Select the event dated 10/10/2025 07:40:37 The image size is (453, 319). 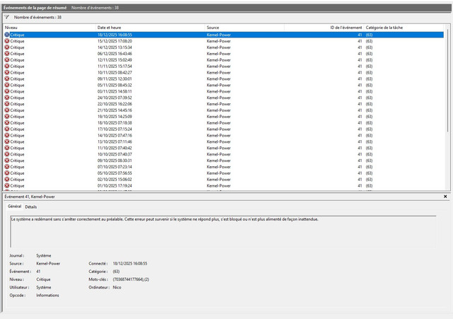[224, 154]
